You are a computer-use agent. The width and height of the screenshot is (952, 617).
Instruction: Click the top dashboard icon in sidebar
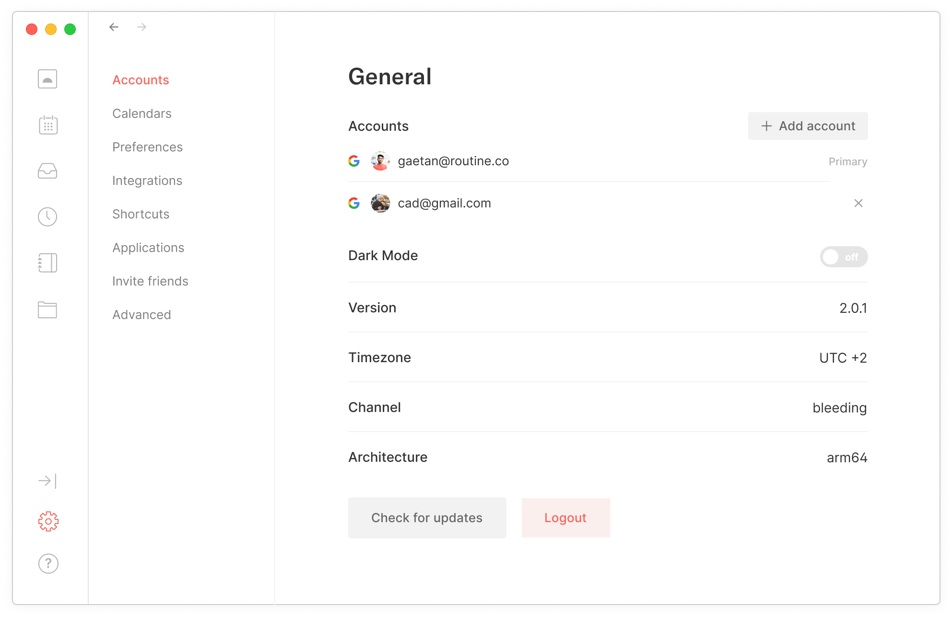pyautogui.click(x=47, y=79)
